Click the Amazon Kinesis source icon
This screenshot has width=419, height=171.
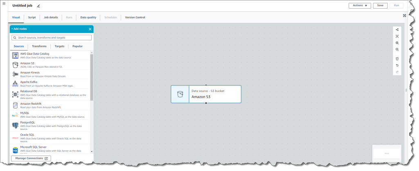(x=16, y=74)
